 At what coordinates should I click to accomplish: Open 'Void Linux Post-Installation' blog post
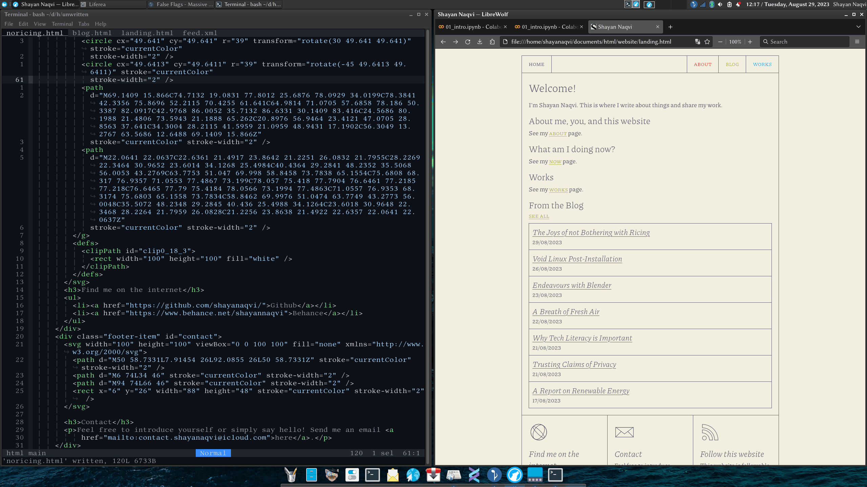click(577, 259)
